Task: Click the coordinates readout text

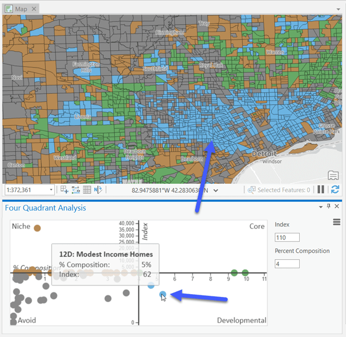Action: (x=170, y=190)
